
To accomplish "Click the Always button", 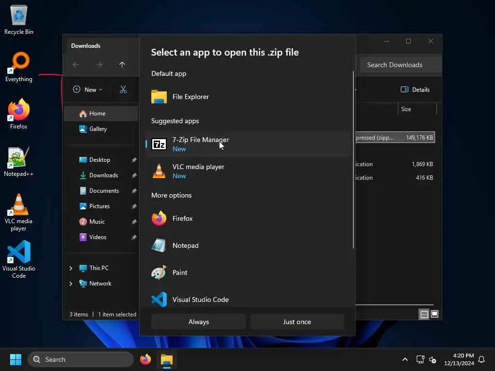I will coord(199,322).
